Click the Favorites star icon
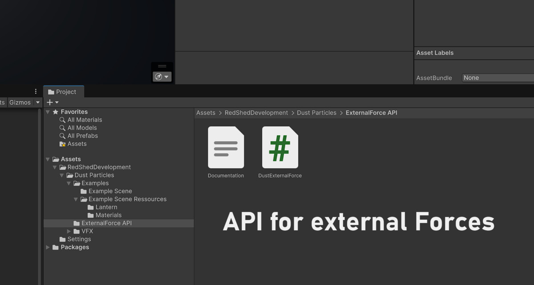This screenshot has height=285, width=534. 56,112
